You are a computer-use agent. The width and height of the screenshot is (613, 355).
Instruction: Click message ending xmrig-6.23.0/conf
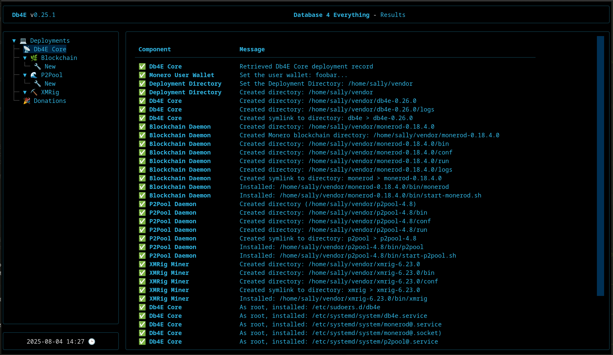pyautogui.click(x=339, y=282)
